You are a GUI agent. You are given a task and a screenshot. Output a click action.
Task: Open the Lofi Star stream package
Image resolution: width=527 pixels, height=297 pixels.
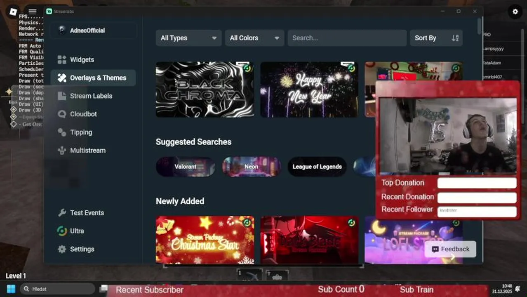(x=414, y=240)
